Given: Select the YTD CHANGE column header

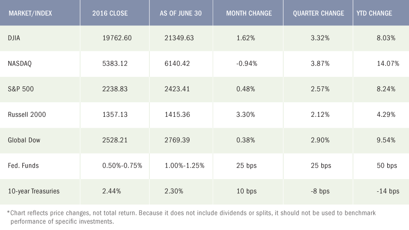Looking at the screenshot, I should (x=374, y=13).
